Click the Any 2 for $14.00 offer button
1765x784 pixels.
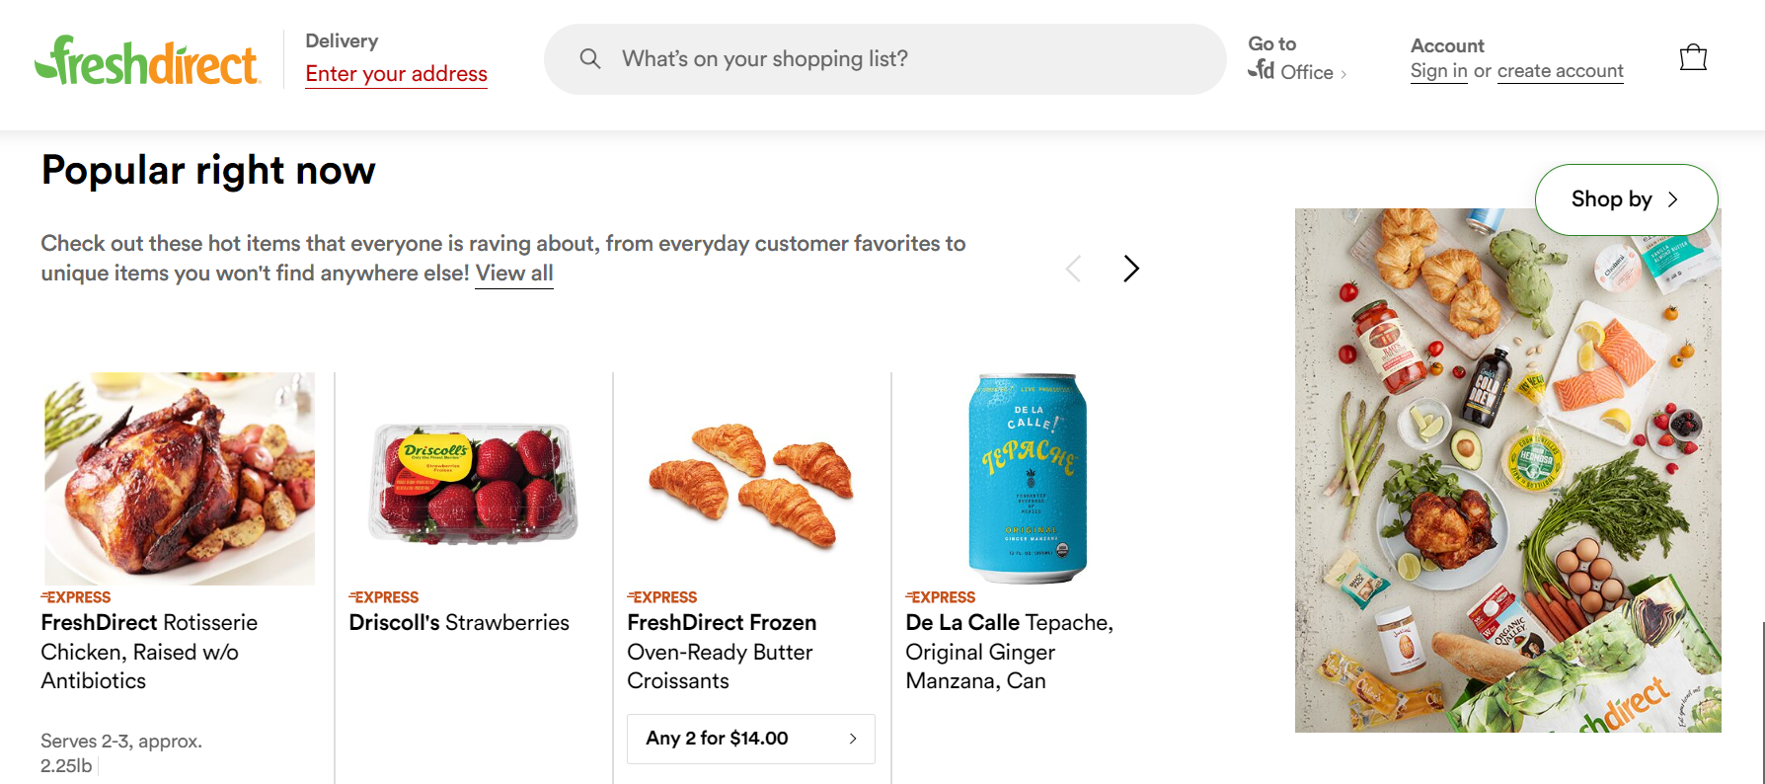click(750, 738)
